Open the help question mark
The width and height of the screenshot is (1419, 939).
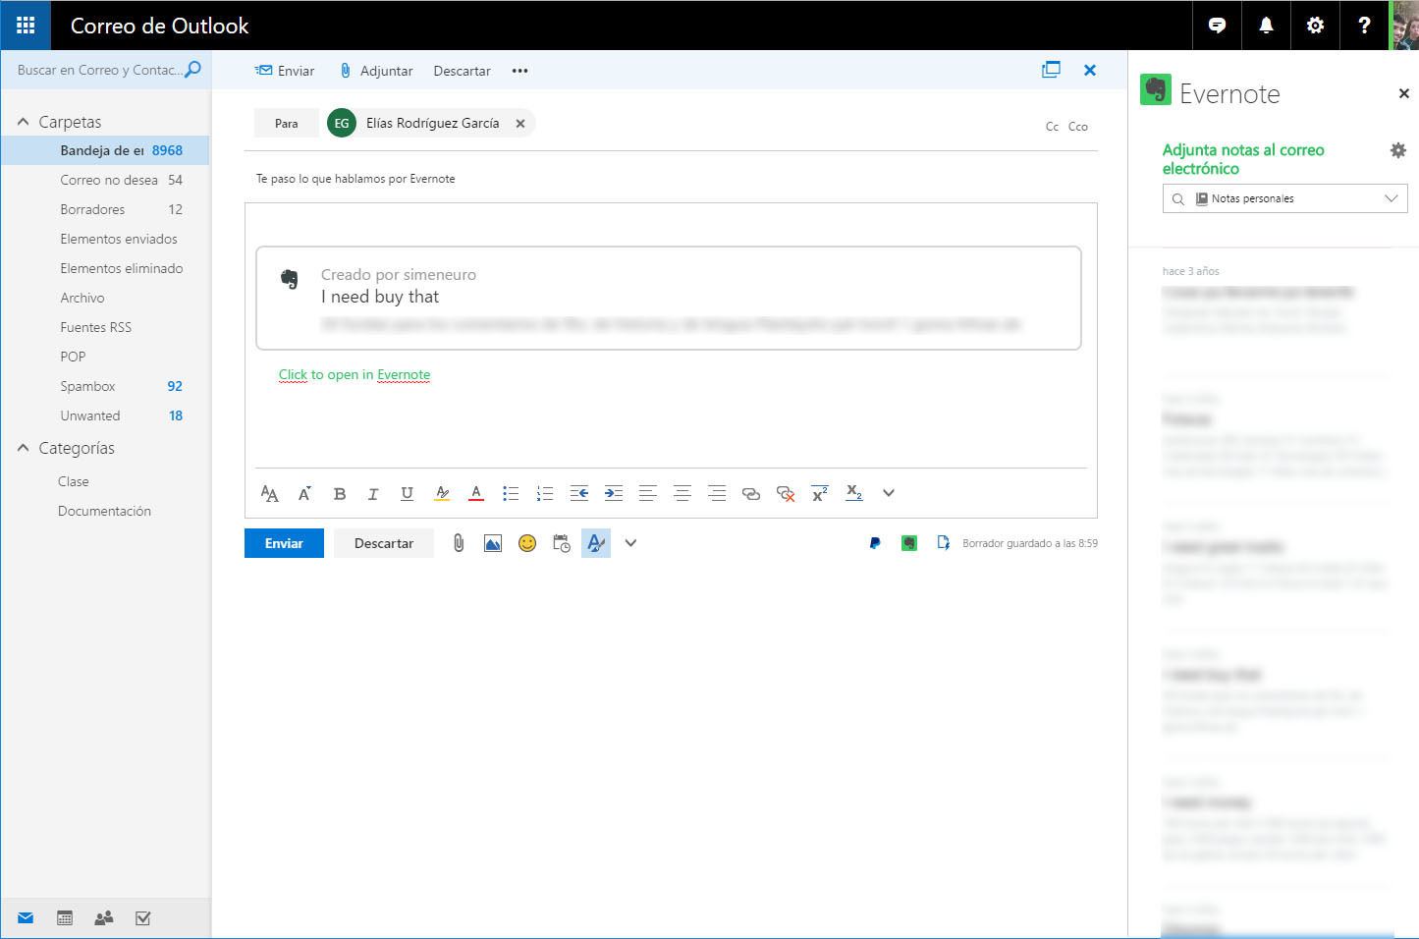(1364, 26)
